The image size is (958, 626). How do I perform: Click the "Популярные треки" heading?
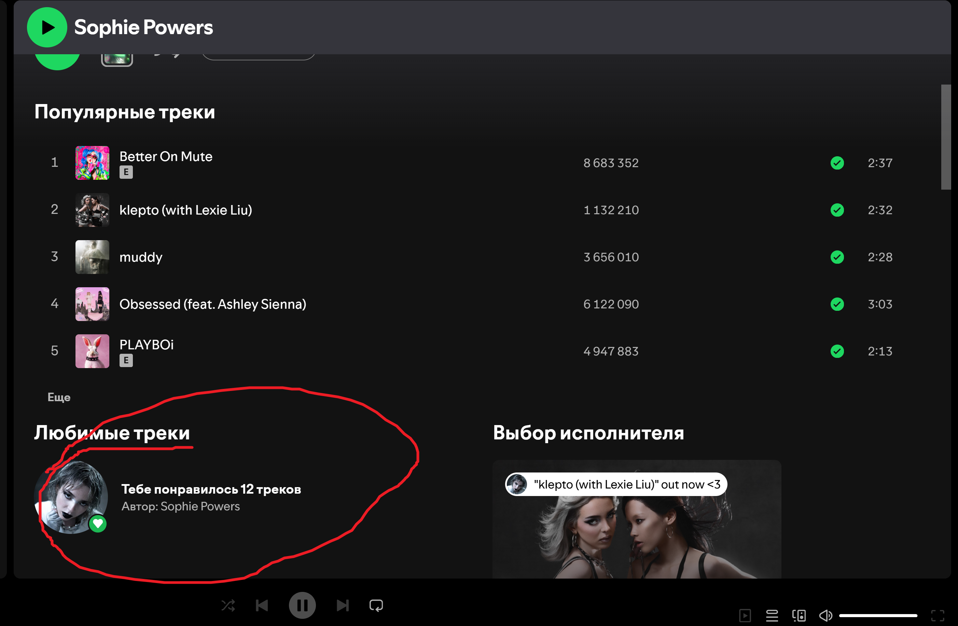(x=125, y=112)
